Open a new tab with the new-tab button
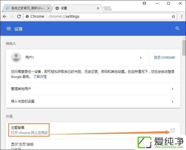Screen dimensions: 186x150 (107, 8)
